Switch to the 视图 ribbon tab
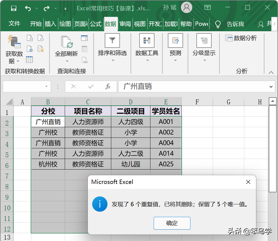 click(x=140, y=24)
